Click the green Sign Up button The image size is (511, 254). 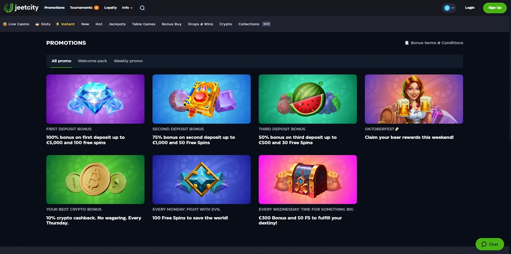(x=495, y=8)
